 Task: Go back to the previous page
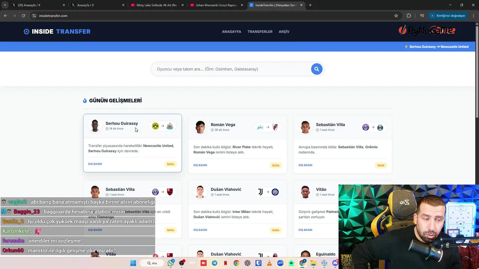[5, 16]
